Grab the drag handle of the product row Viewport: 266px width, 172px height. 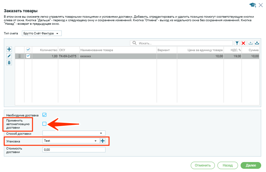point(20,56)
